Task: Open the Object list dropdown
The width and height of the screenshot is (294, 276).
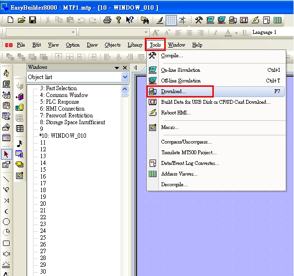Action: (x=125, y=77)
